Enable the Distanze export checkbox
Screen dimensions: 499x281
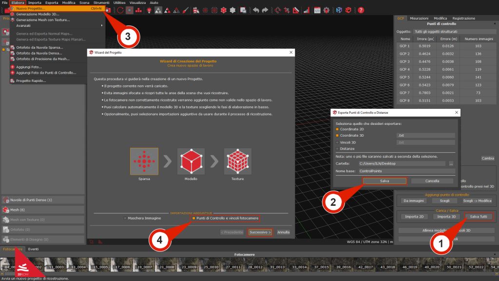point(337,149)
